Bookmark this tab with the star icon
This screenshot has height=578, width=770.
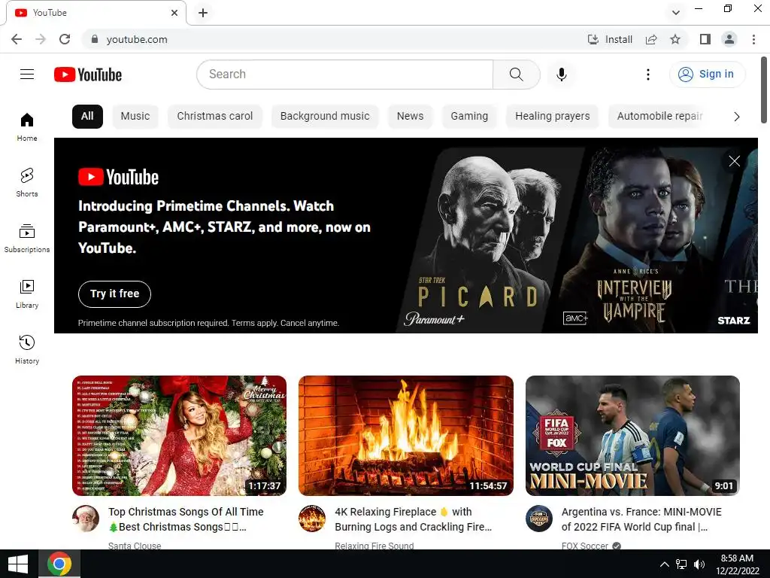pyautogui.click(x=675, y=39)
